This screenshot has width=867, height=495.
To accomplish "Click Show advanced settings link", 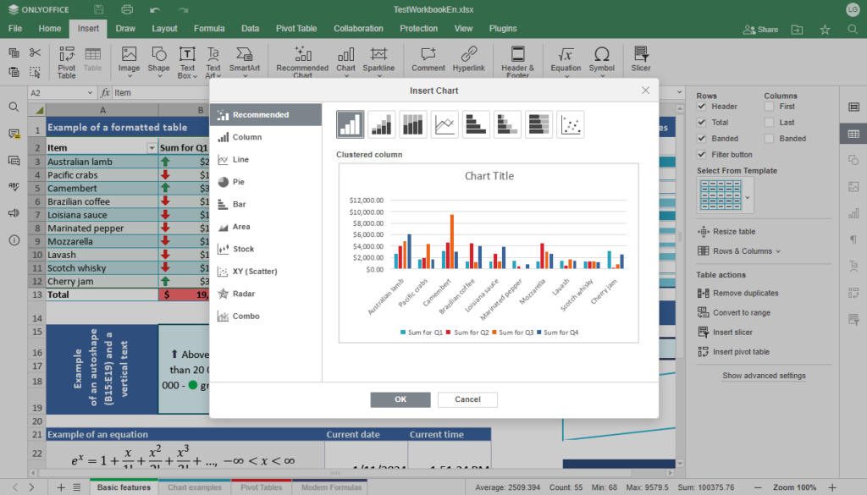I will tap(765, 376).
